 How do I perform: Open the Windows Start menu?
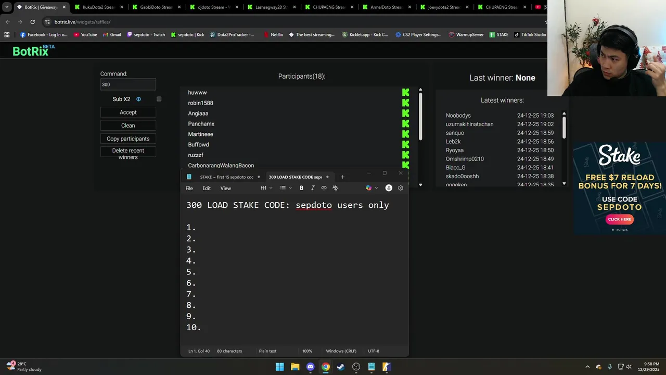(x=279, y=367)
